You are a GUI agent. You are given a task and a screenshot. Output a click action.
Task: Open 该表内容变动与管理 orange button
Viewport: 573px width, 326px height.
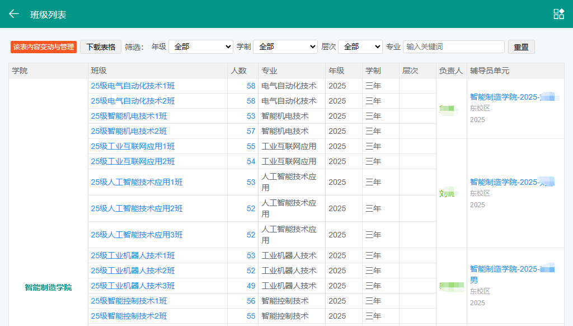tap(44, 47)
